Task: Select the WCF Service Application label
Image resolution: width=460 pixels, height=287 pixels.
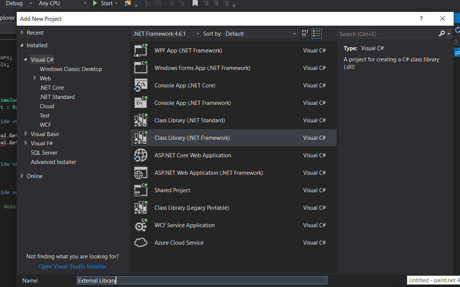Action: 185,225
